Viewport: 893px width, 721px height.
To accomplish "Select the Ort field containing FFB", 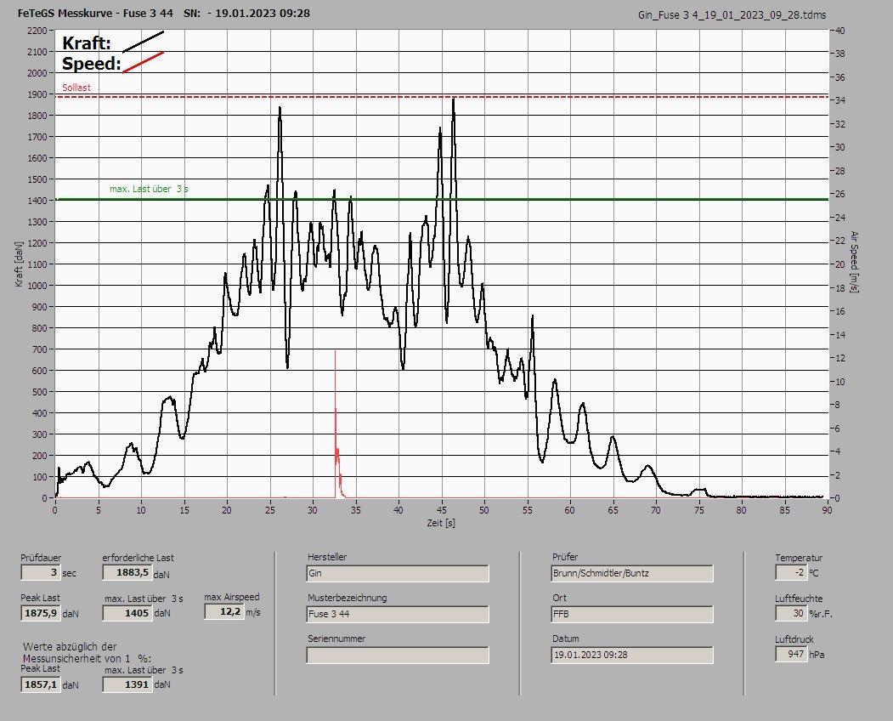I will (632, 615).
